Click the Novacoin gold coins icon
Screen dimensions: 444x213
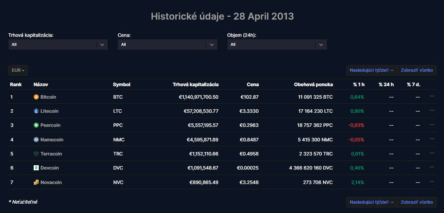tap(36, 182)
